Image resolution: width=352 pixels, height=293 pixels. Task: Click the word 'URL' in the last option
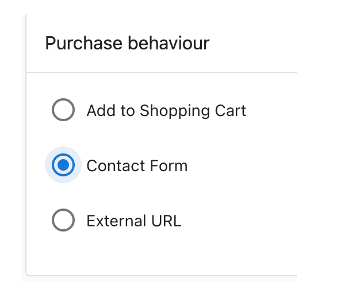coord(166,221)
